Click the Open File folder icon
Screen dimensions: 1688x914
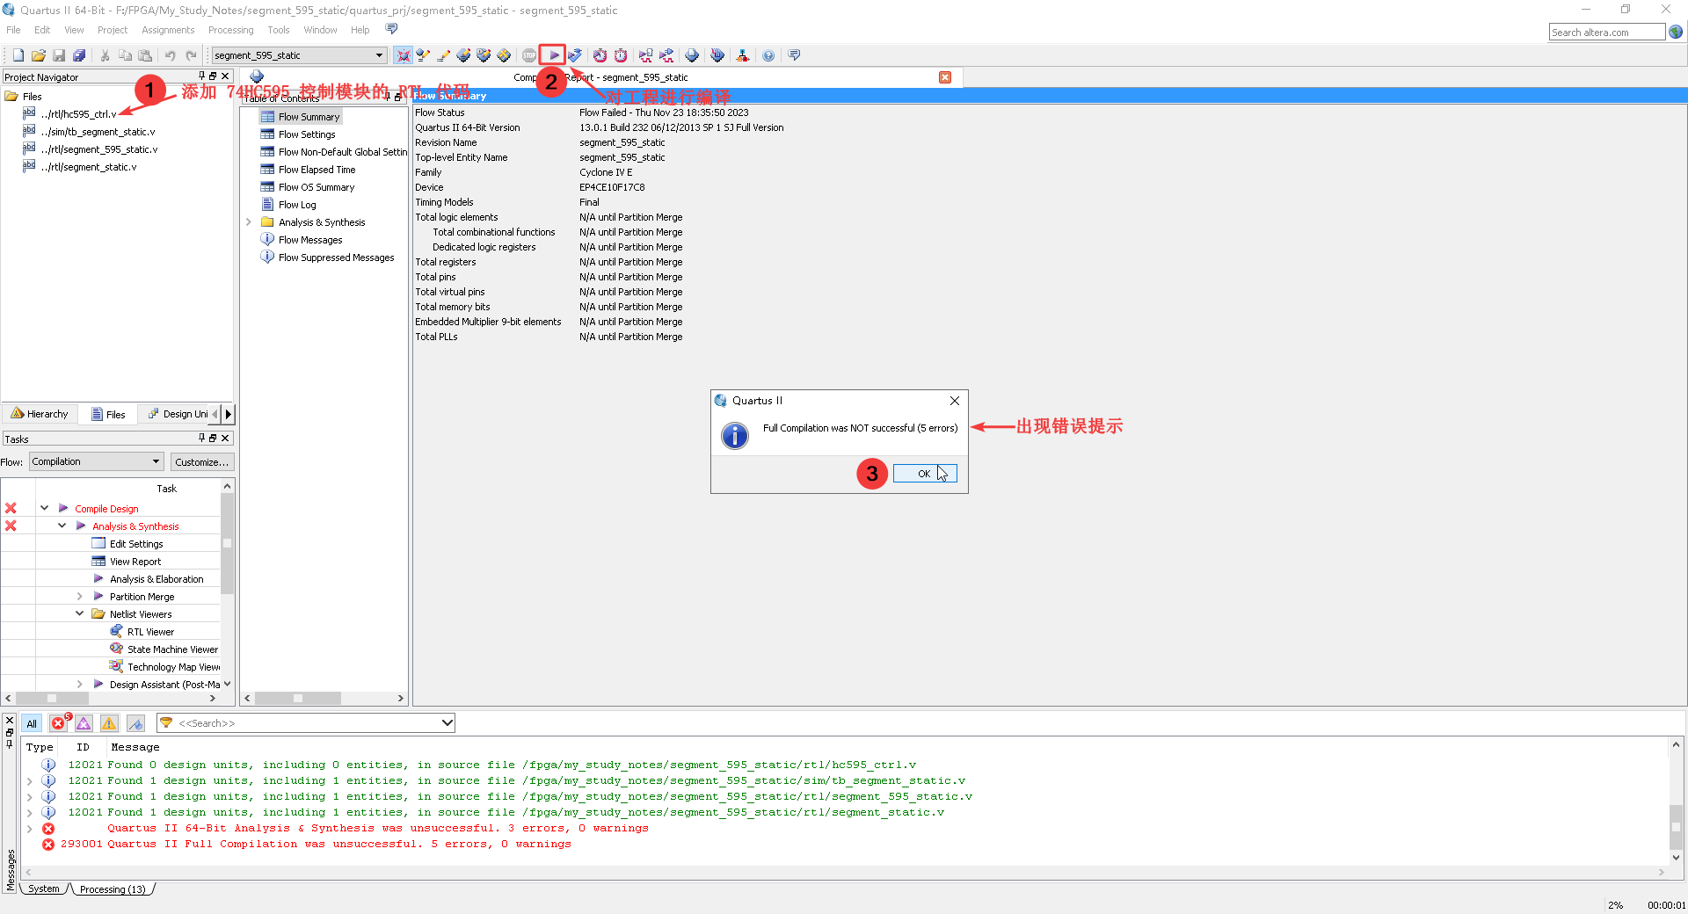click(38, 55)
